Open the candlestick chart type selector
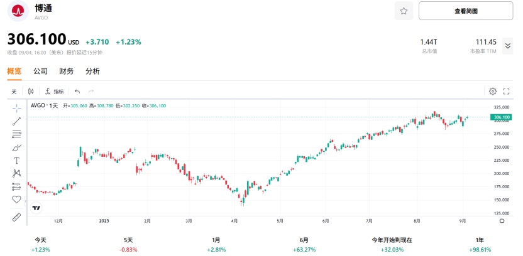 [31, 92]
